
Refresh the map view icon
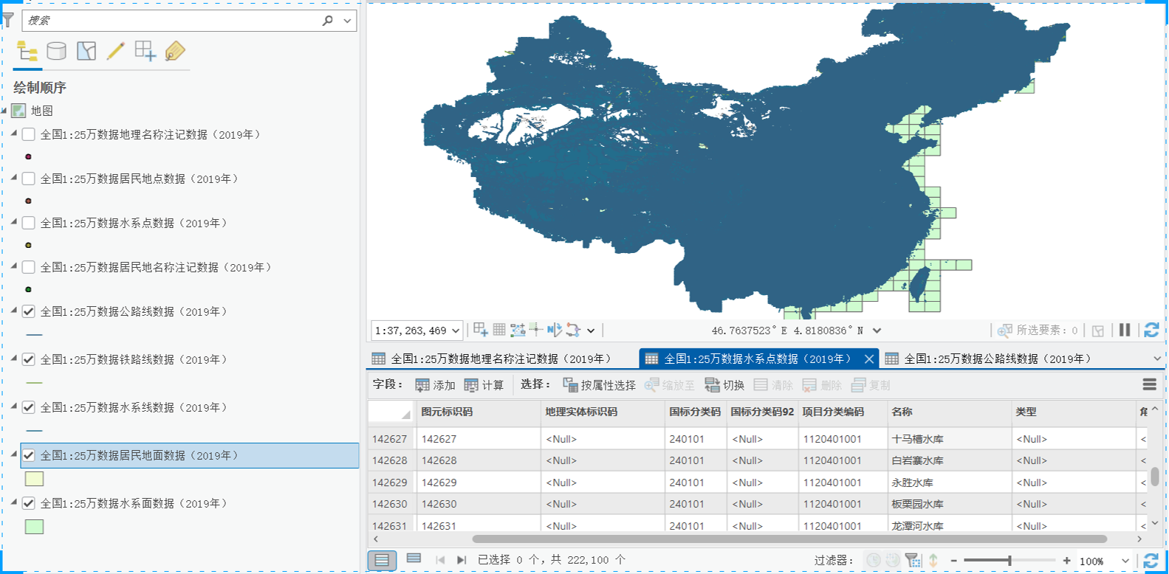pos(1151,330)
